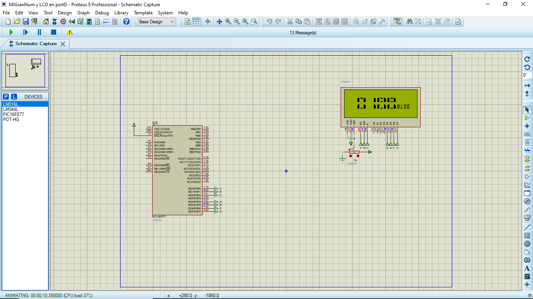Flip vertically with the Y-mirror icon
533x299 pixels.
(527, 94)
